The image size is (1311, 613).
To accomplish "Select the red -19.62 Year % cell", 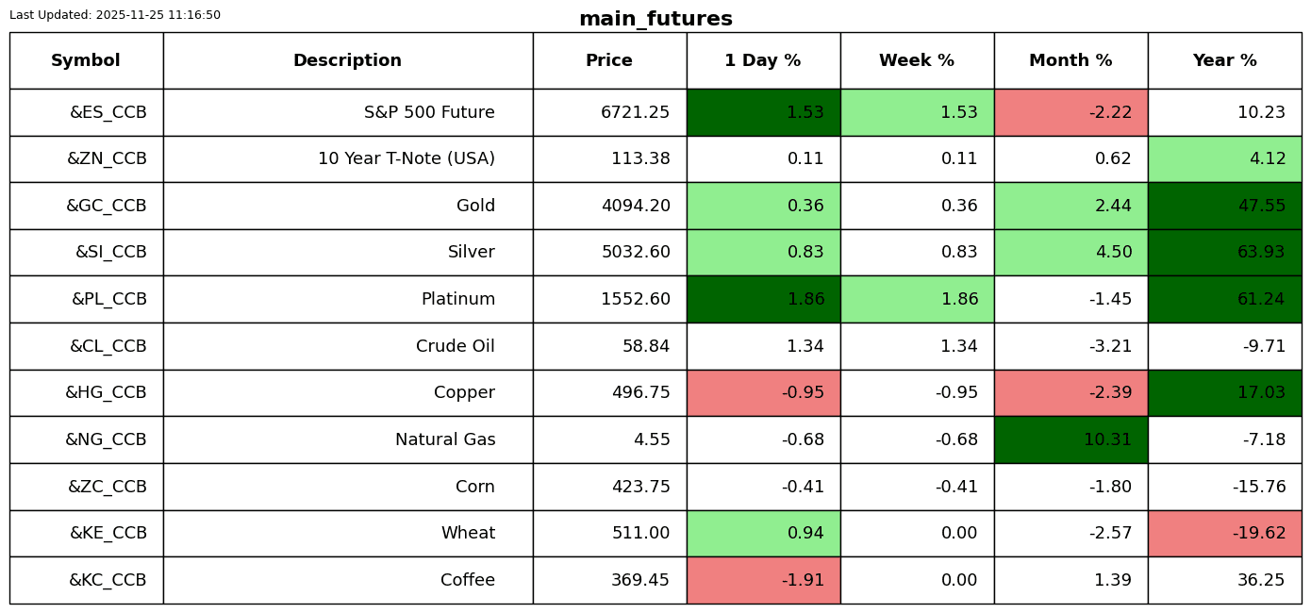I will tap(1224, 534).
